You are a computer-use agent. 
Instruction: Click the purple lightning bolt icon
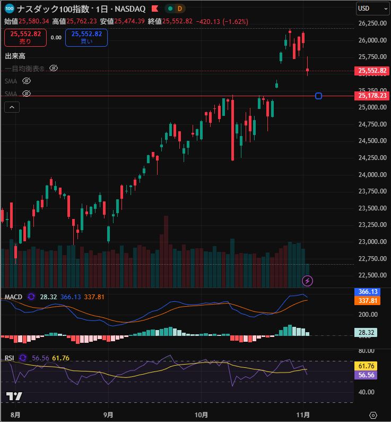click(307, 280)
